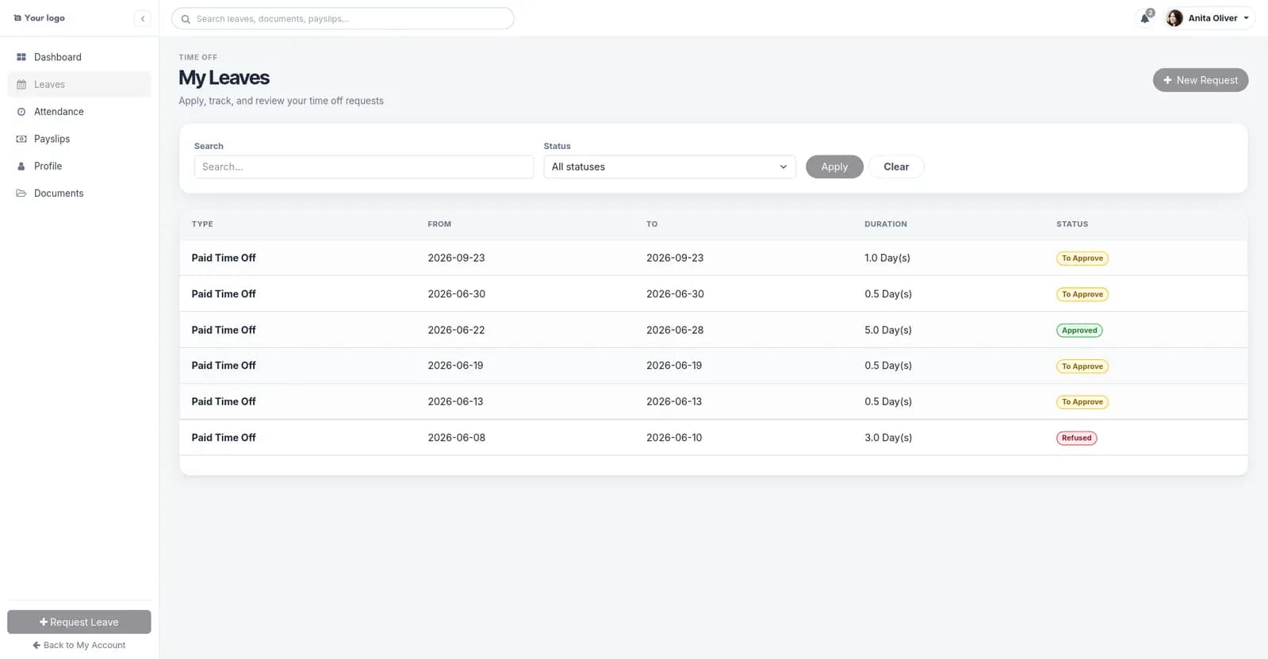This screenshot has height=659, width=1268.
Task: Open the Profile section label
Action: click(48, 167)
